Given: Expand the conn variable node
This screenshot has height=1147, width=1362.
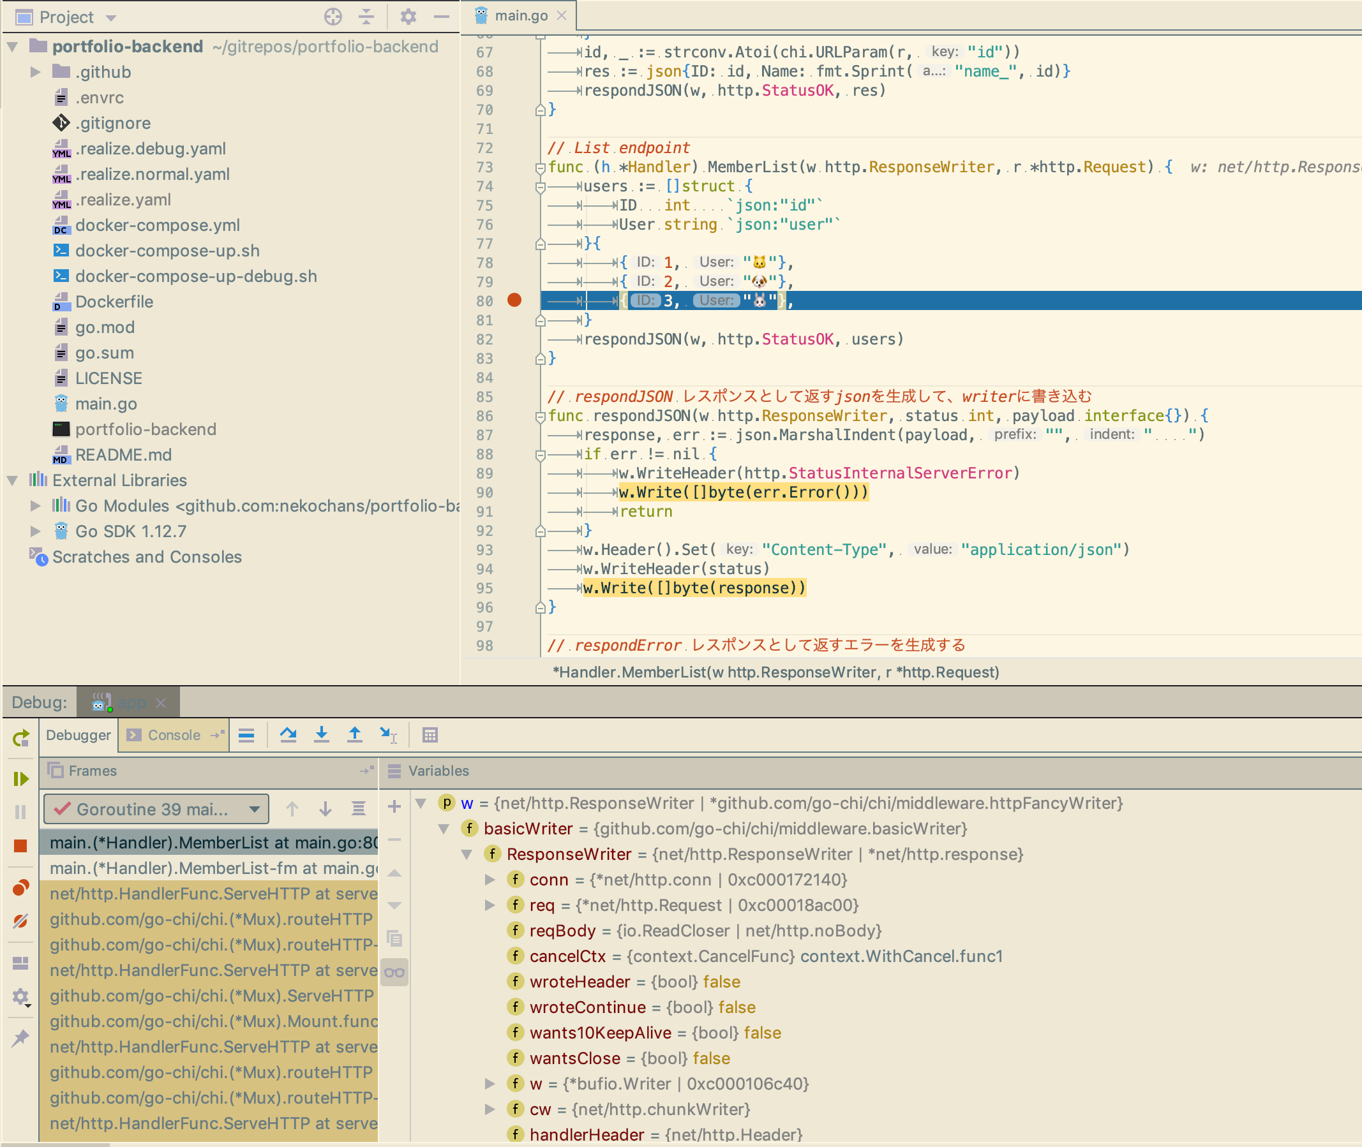Looking at the screenshot, I should (x=490, y=880).
